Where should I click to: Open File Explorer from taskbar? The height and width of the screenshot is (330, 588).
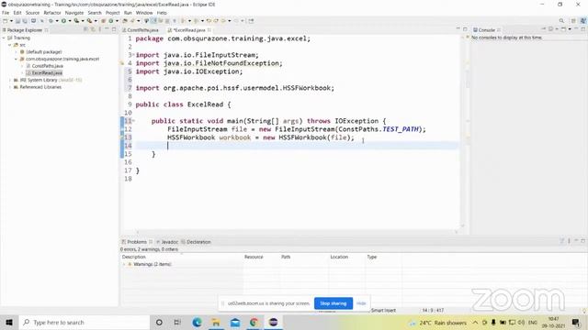(216, 322)
